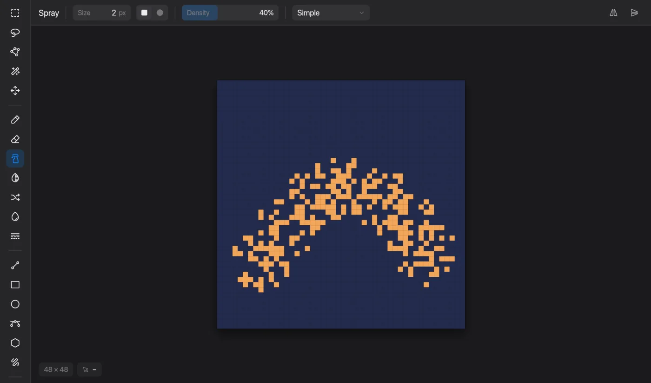Select the half-shaded circle shading tool
The width and height of the screenshot is (651, 383).
tap(15, 178)
